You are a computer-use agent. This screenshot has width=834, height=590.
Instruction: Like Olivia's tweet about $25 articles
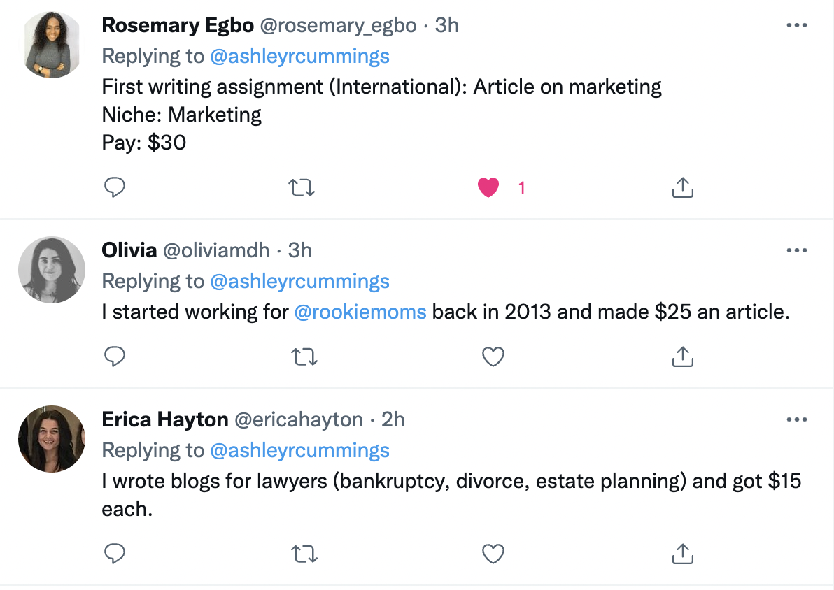point(493,357)
